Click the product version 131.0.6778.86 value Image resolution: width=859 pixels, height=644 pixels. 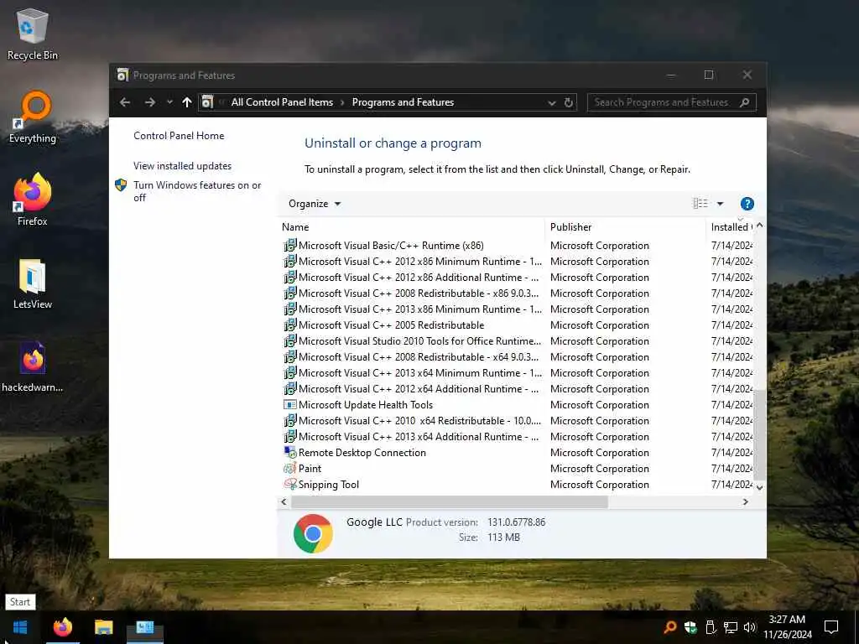point(516,522)
